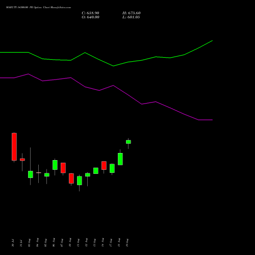Viewport: 255px width, 255px height.
Task: Click the open price value O: 640.00
Action: [90, 17]
